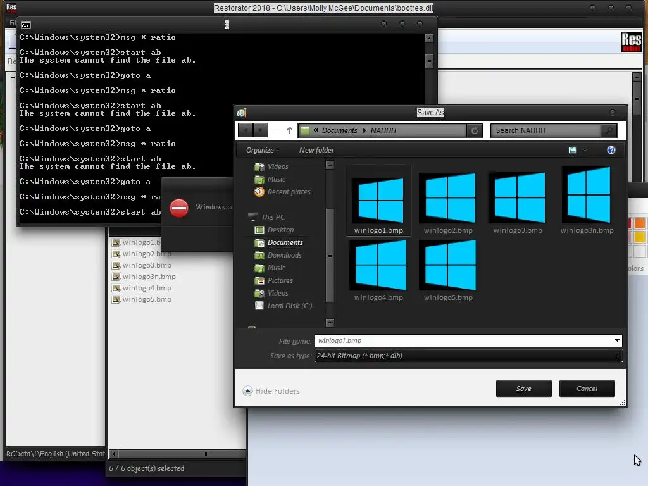Select This PC in navigation pane
Viewport: 648px width, 486px height.
click(266, 217)
